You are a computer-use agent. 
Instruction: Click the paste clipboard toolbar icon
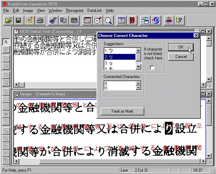[x=74, y=20]
